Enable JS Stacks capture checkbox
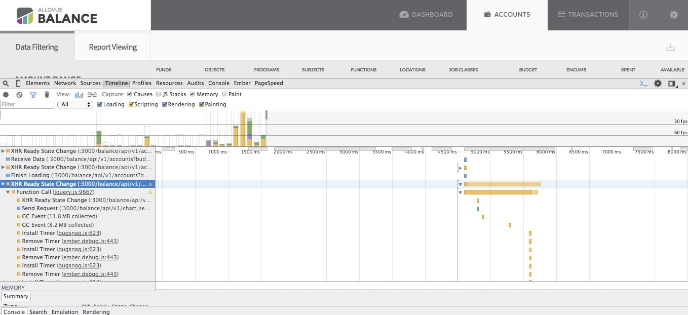The height and width of the screenshot is (315, 688). click(x=159, y=94)
